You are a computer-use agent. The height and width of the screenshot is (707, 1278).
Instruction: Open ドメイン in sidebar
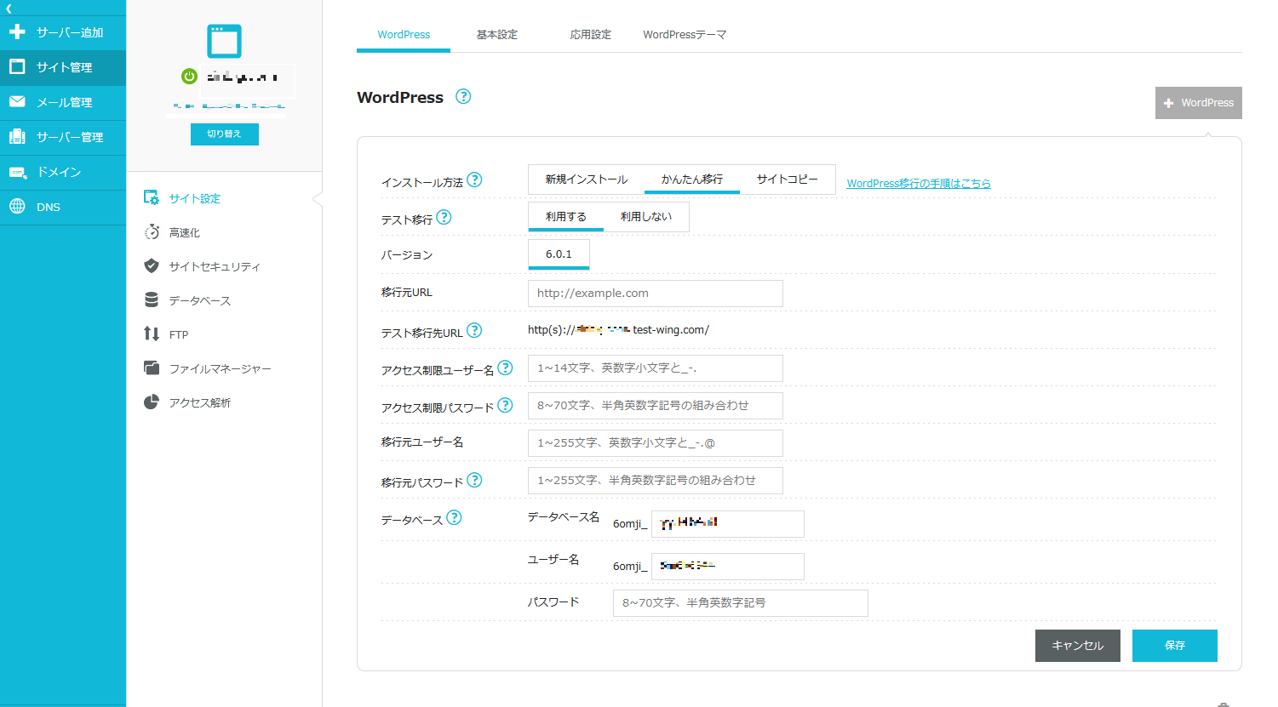(x=63, y=172)
